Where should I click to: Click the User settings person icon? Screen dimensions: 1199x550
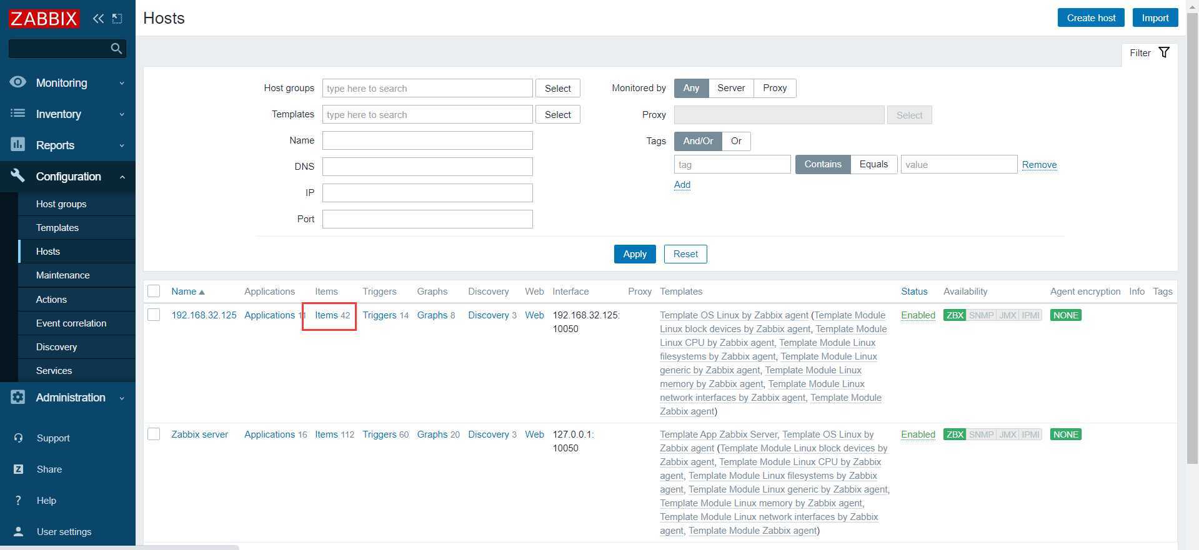tap(19, 532)
